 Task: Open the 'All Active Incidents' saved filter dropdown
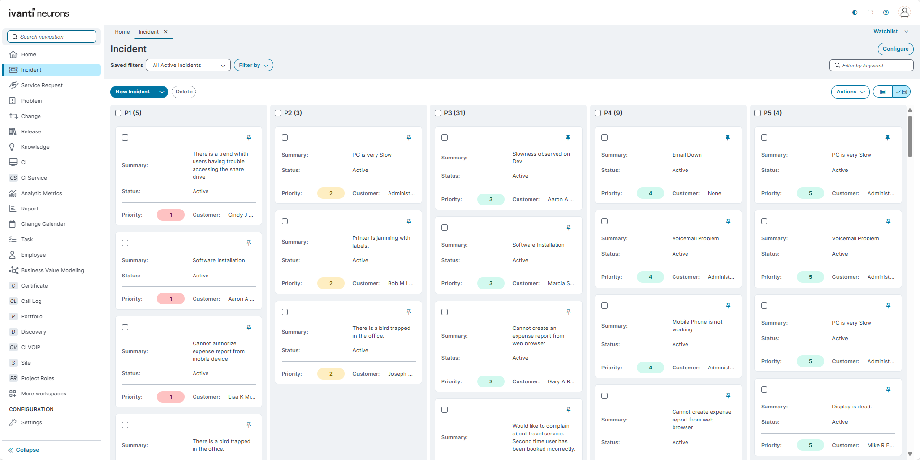point(188,66)
